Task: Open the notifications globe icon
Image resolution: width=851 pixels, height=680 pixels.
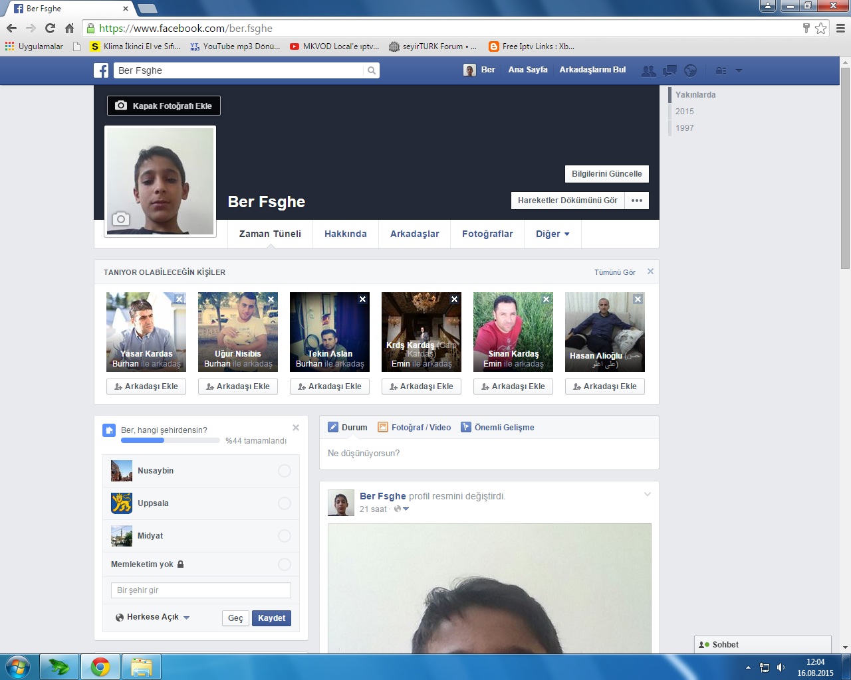Action: point(691,70)
